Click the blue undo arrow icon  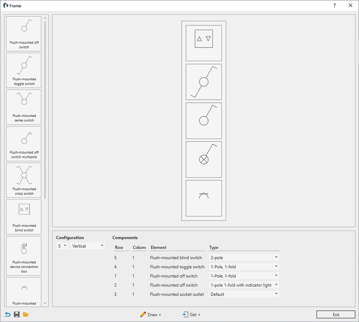tap(7, 315)
